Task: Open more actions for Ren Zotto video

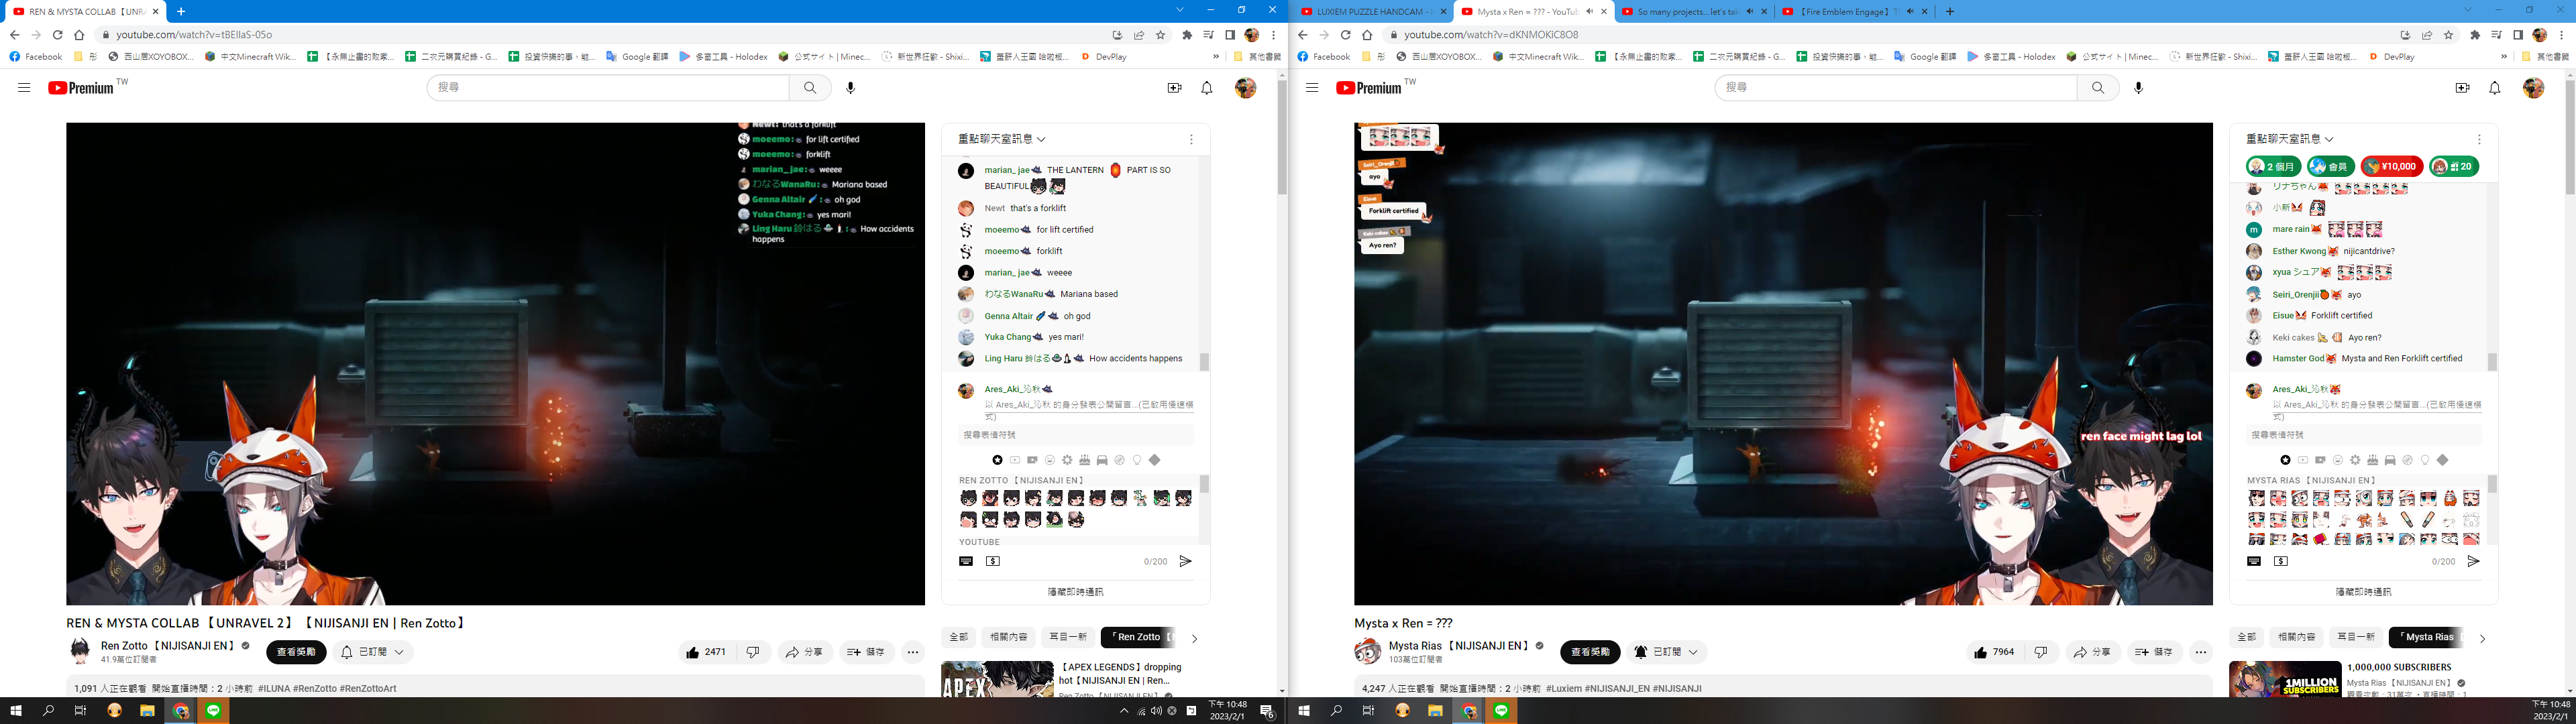Action: click(912, 652)
